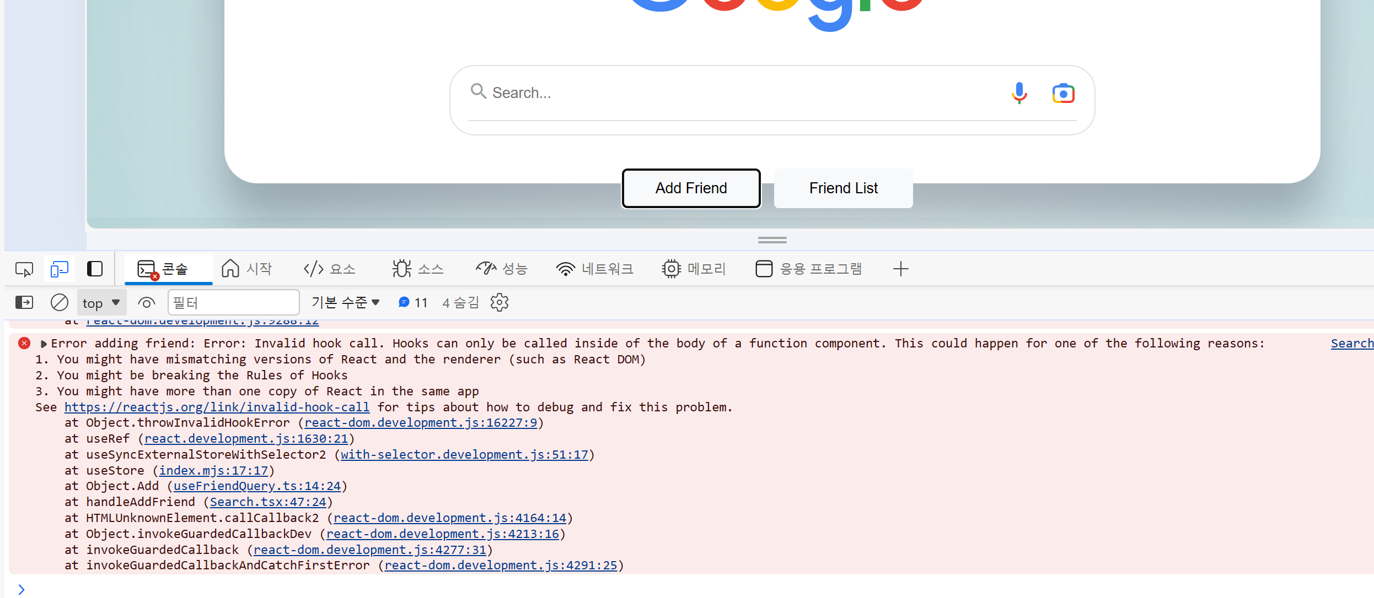Switch to the 요소 tab
Screen dimensions: 1374x598
[x=329, y=269]
